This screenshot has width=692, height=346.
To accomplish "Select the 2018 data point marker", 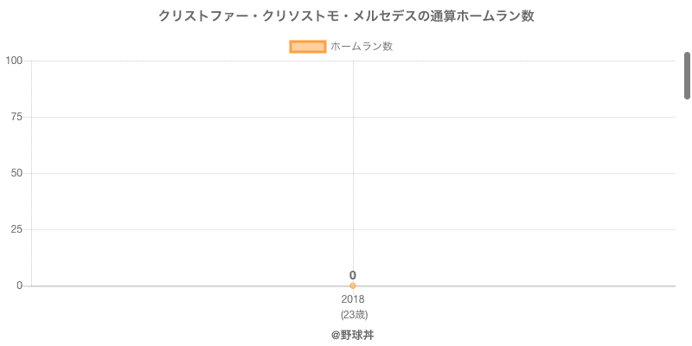I will pos(353,285).
